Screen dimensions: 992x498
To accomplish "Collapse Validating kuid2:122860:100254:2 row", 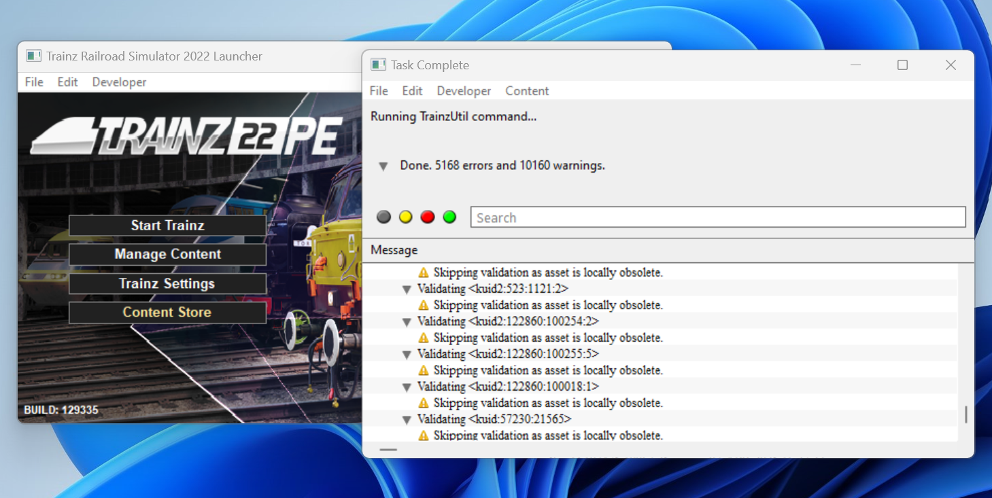I will coord(407,322).
